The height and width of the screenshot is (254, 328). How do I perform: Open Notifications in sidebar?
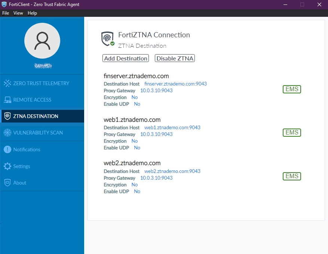click(x=42, y=149)
